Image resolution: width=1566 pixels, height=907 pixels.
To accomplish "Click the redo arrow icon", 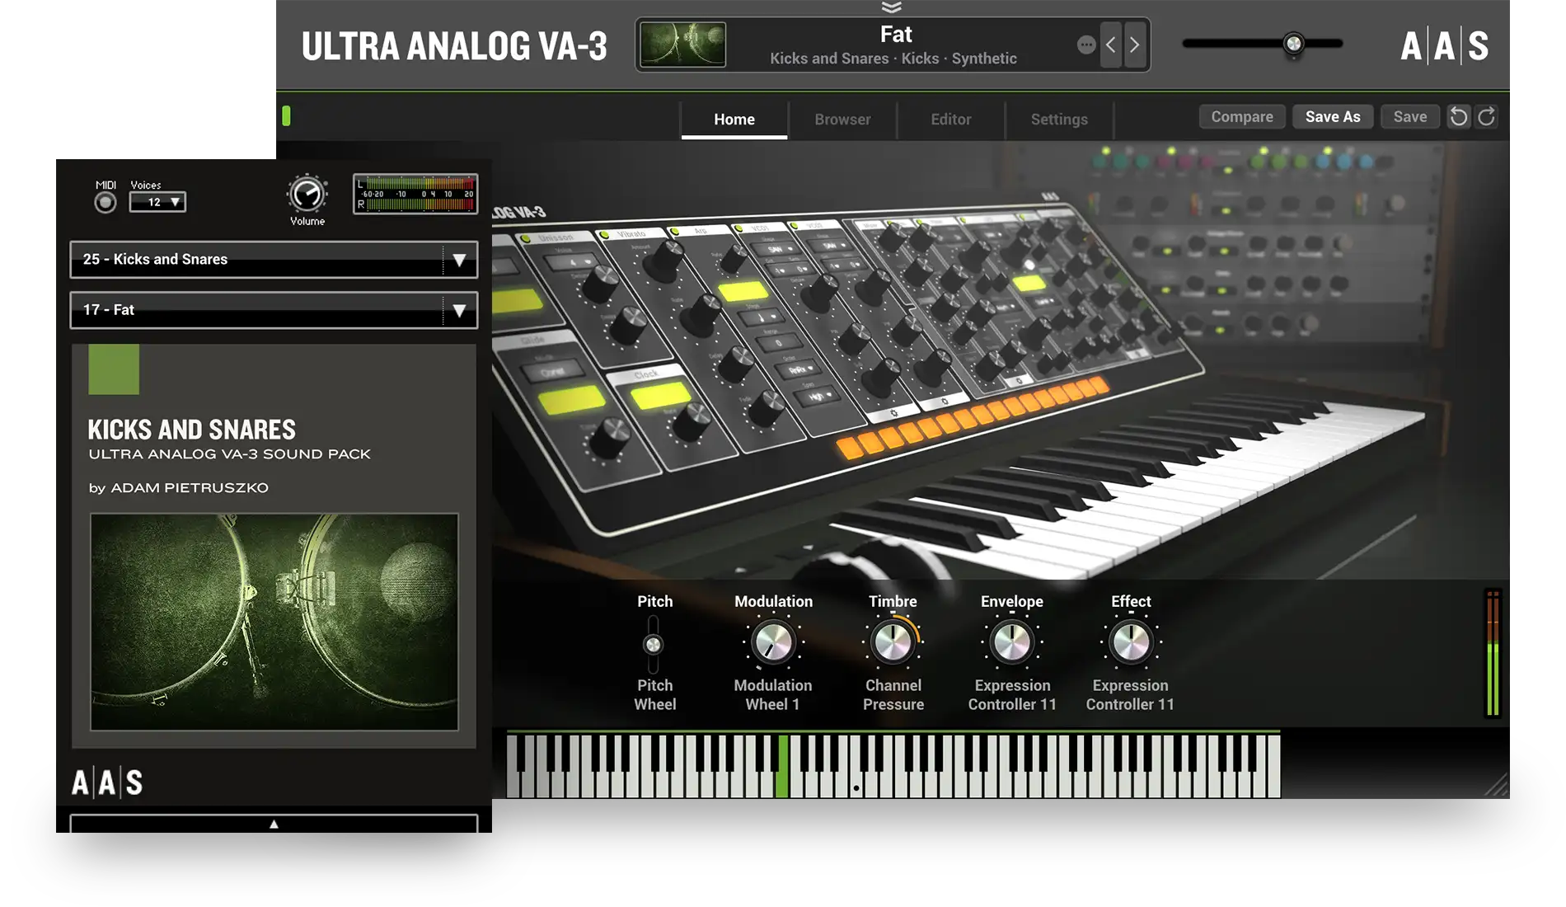I will click(1486, 117).
